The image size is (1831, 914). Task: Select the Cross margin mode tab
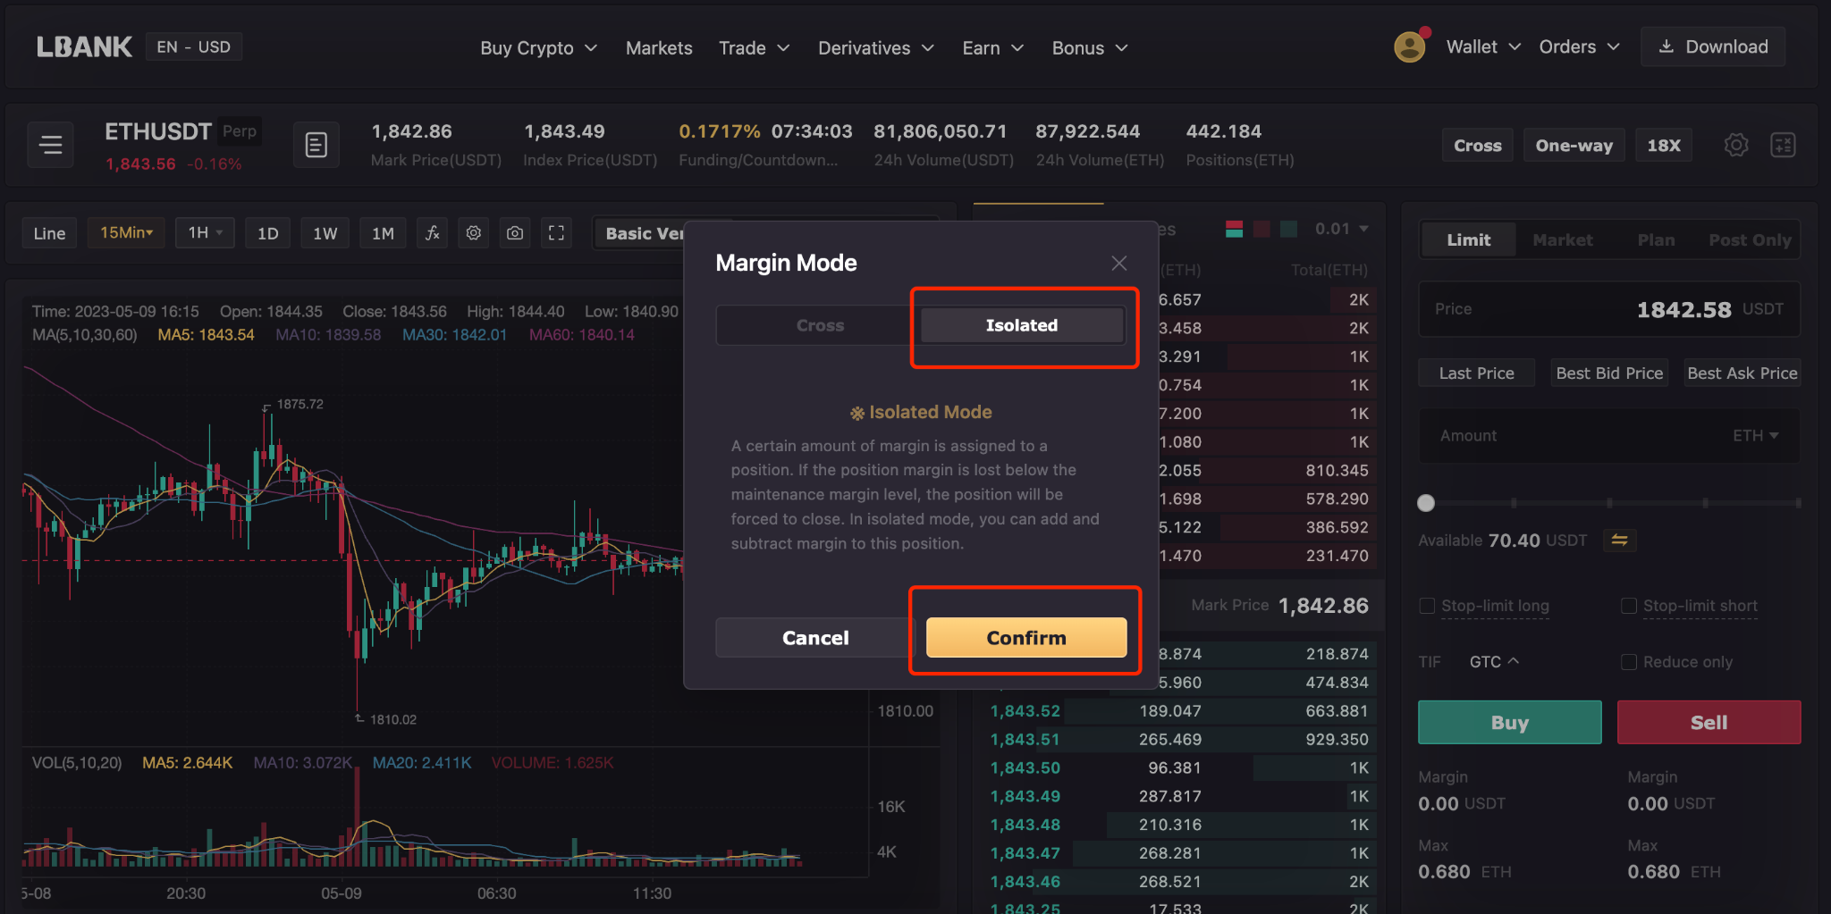pyautogui.click(x=820, y=326)
